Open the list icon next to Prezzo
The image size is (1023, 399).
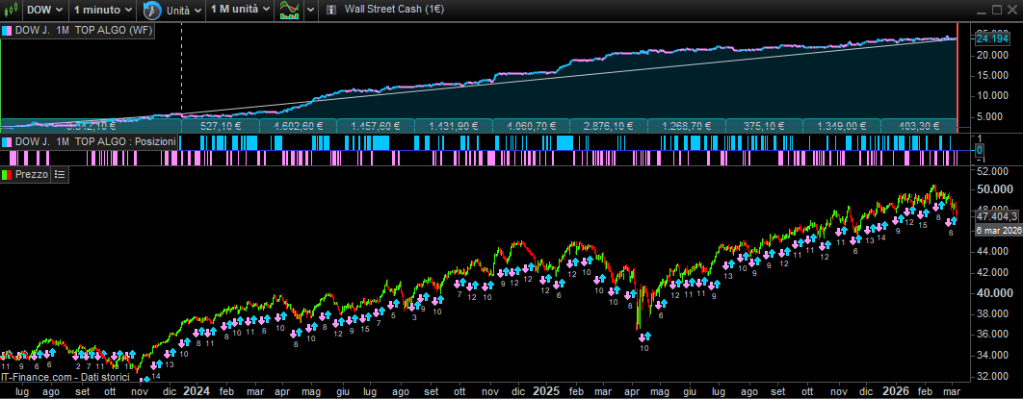pyautogui.click(x=60, y=174)
